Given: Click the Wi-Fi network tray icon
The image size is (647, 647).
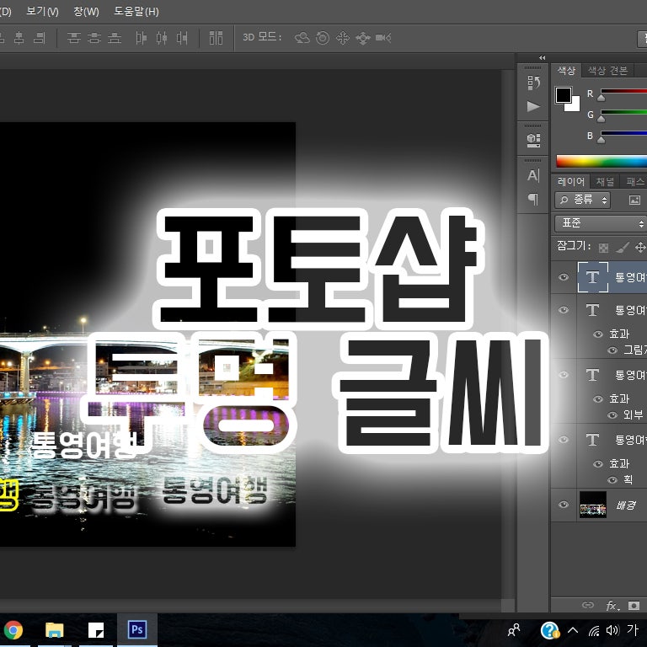Looking at the screenshot, I should coord(594,630).
